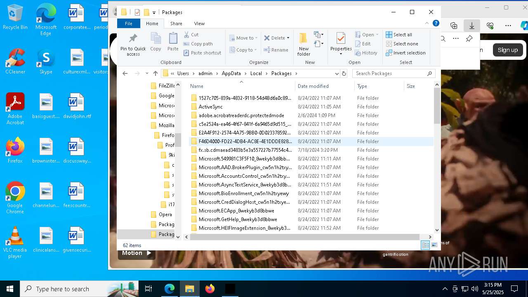Open the browser Downloads icon
The height and width of the screenshot is (297, 528).
472,26
